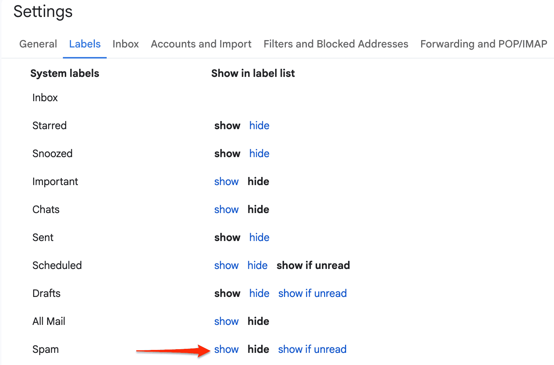Hide the Starred label from label list
The height and width of the screenshot is (365, 554).
[259, 125]
